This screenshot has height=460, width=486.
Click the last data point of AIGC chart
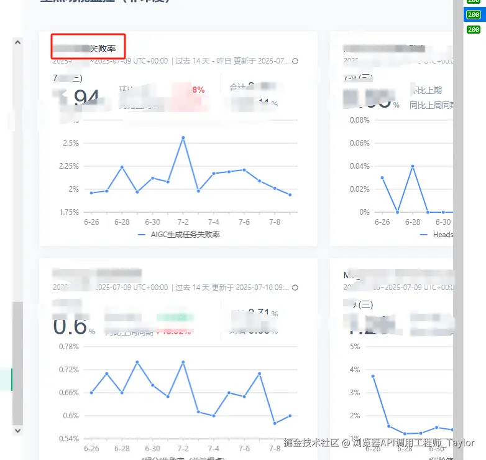290,195
